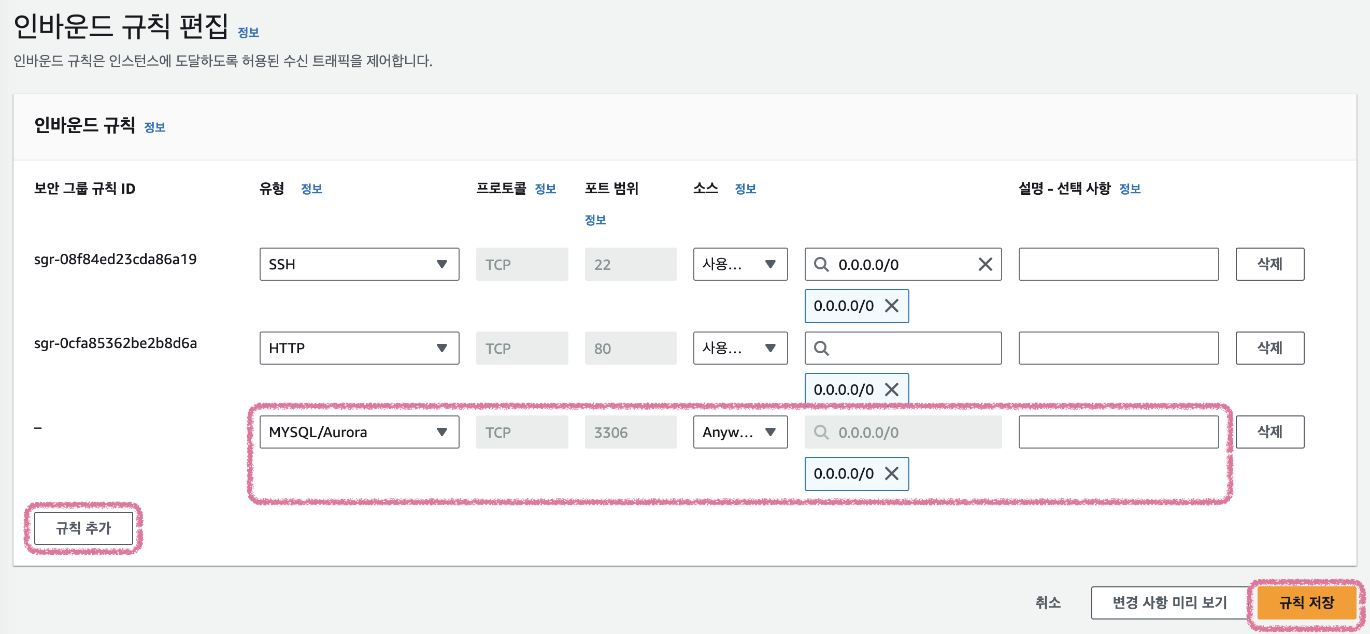Screen dimensions: 1370x634
Task: Remove the 0.0.0.0/0 chip under MYSQL/Aurora rule
Action: click(891, 473)
